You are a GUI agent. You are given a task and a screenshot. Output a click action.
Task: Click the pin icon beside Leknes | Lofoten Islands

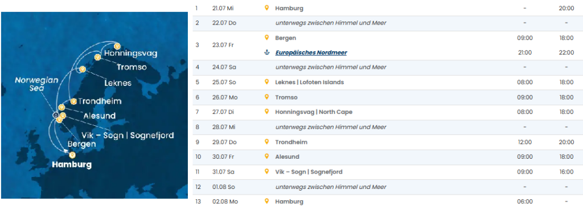point(266,82)
